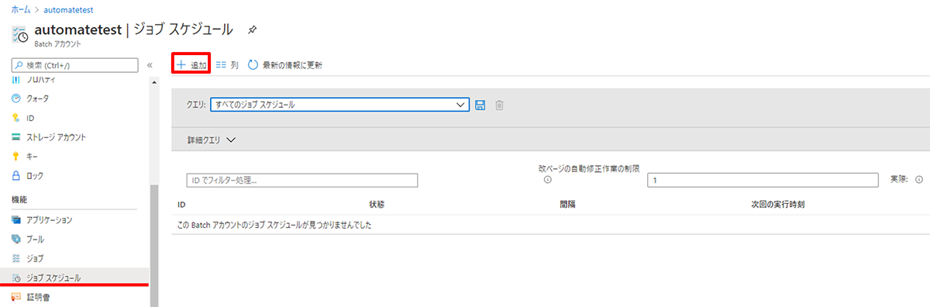Click the sidebar scroll-up arrow
930x307 pixels.
click(153, 82)
